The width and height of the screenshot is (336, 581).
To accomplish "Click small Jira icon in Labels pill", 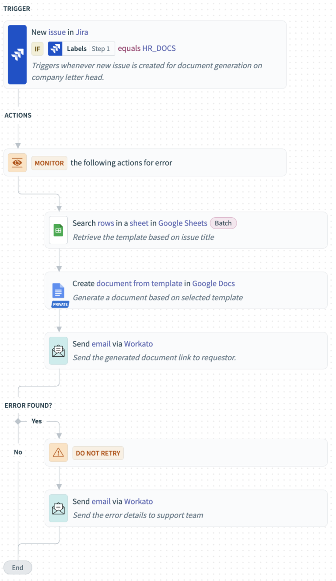I will tap(55, 49).
